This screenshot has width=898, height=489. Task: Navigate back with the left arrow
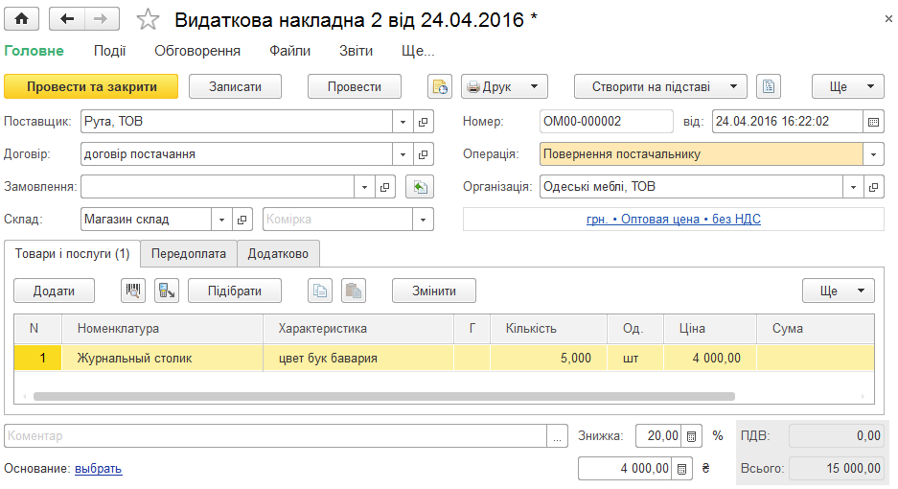click(67, 19)
